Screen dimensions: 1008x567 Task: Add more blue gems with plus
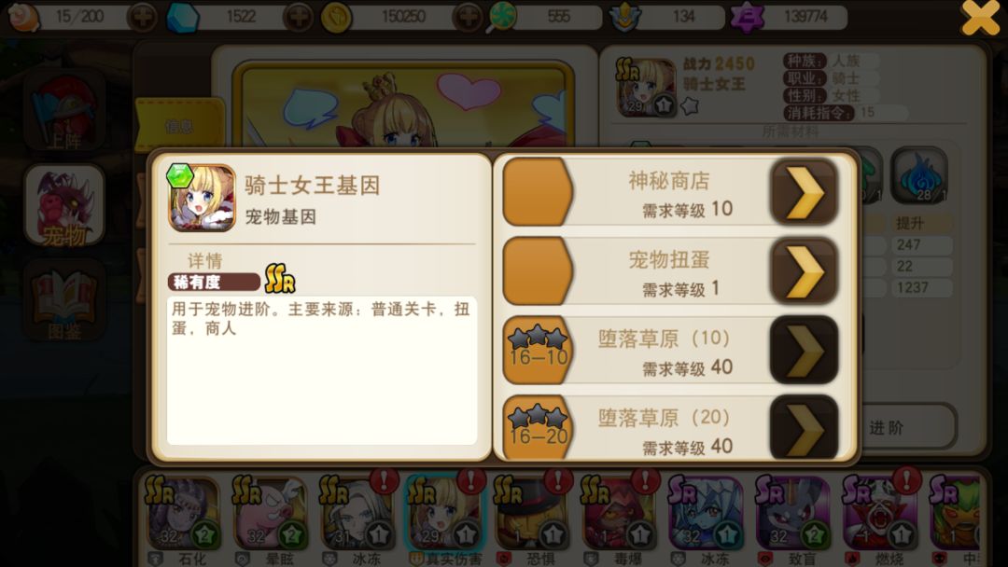coord(299,18)
